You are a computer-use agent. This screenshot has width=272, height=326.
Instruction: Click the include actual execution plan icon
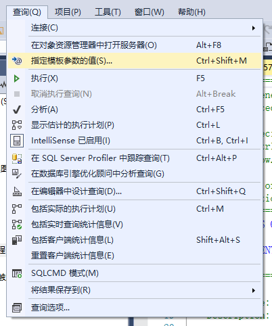(x=17, y=209)
